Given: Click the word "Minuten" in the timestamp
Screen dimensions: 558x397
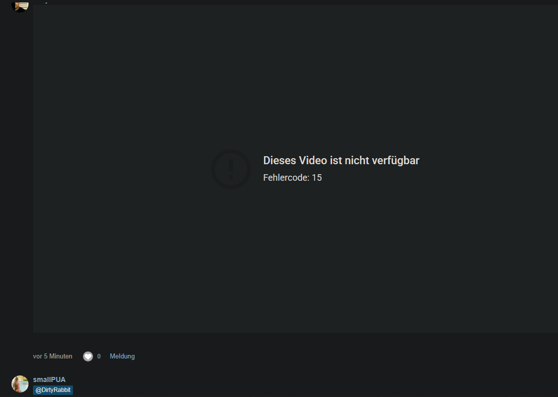Looking at the screenshot, I should (x=60, y=356).
